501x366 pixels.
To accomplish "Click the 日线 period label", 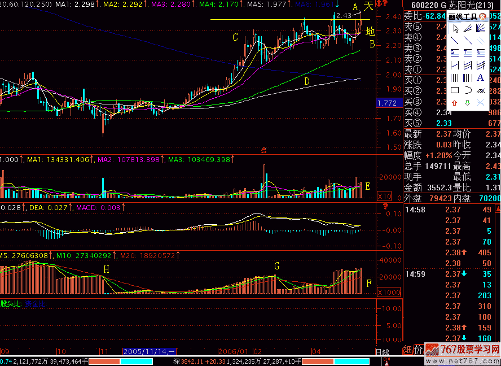I will 382,351.
